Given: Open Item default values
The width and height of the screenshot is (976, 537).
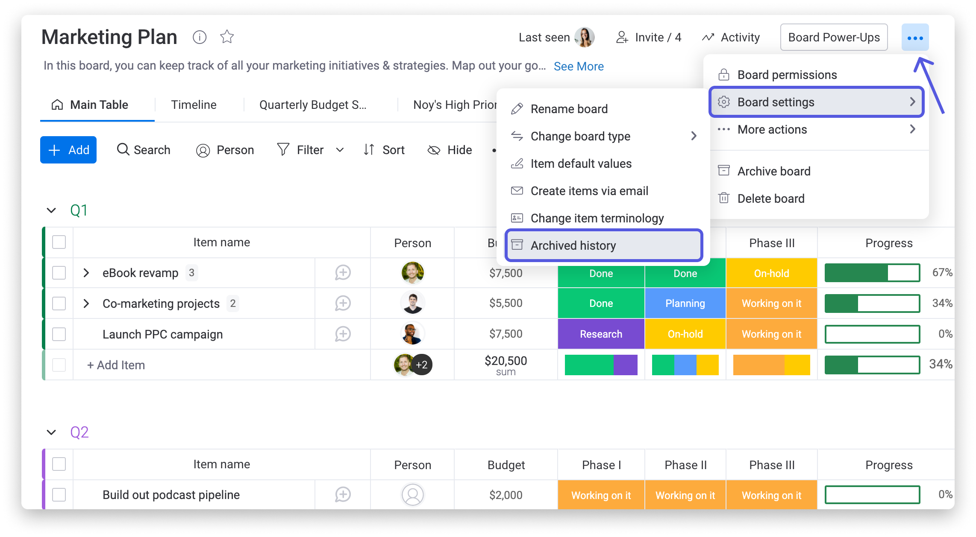Looking at the screenshot, I should click(x=603, y=163).
